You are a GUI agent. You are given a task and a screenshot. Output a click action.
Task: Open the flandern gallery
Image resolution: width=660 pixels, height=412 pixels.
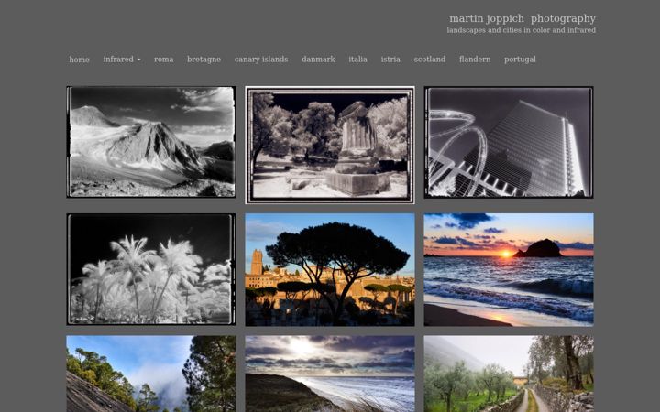pyautogui.click(x=475, y=60)
